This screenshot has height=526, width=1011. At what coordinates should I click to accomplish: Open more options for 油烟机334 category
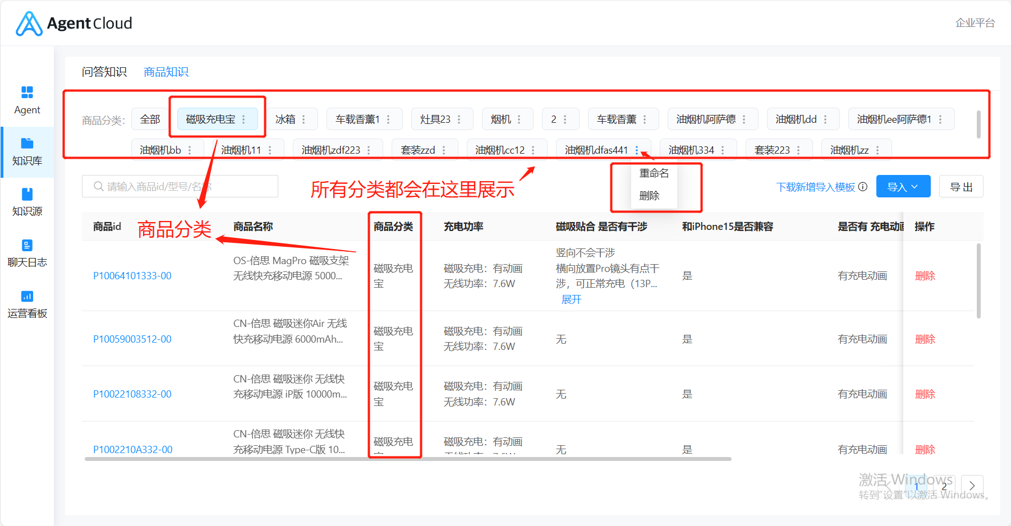click(723, 150)
